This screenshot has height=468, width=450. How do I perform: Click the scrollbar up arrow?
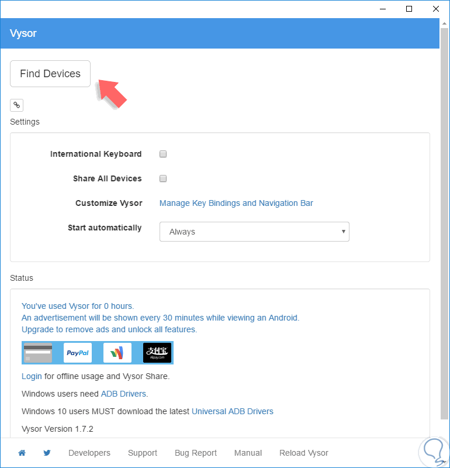(444, 23)
